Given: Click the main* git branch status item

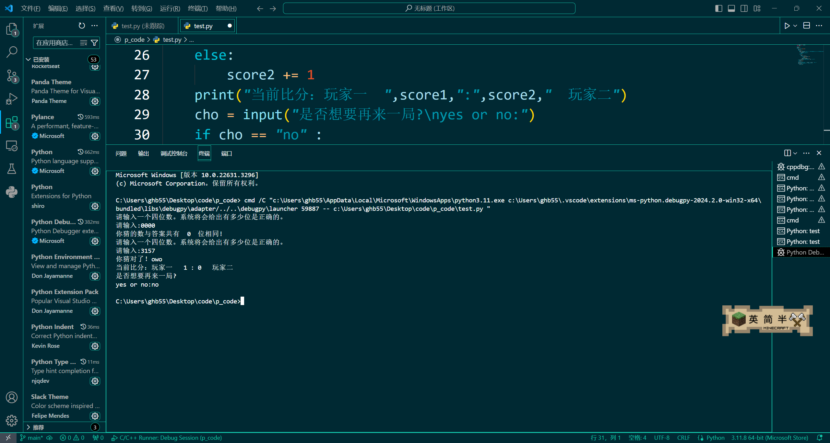Looking at the screenshot, I should tap(31, 438).
